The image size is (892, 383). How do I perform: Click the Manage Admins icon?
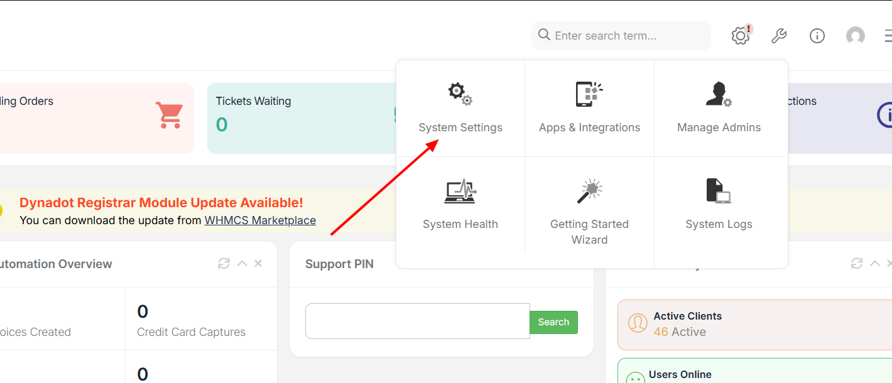pyautogui.click(x=719, y=94)
